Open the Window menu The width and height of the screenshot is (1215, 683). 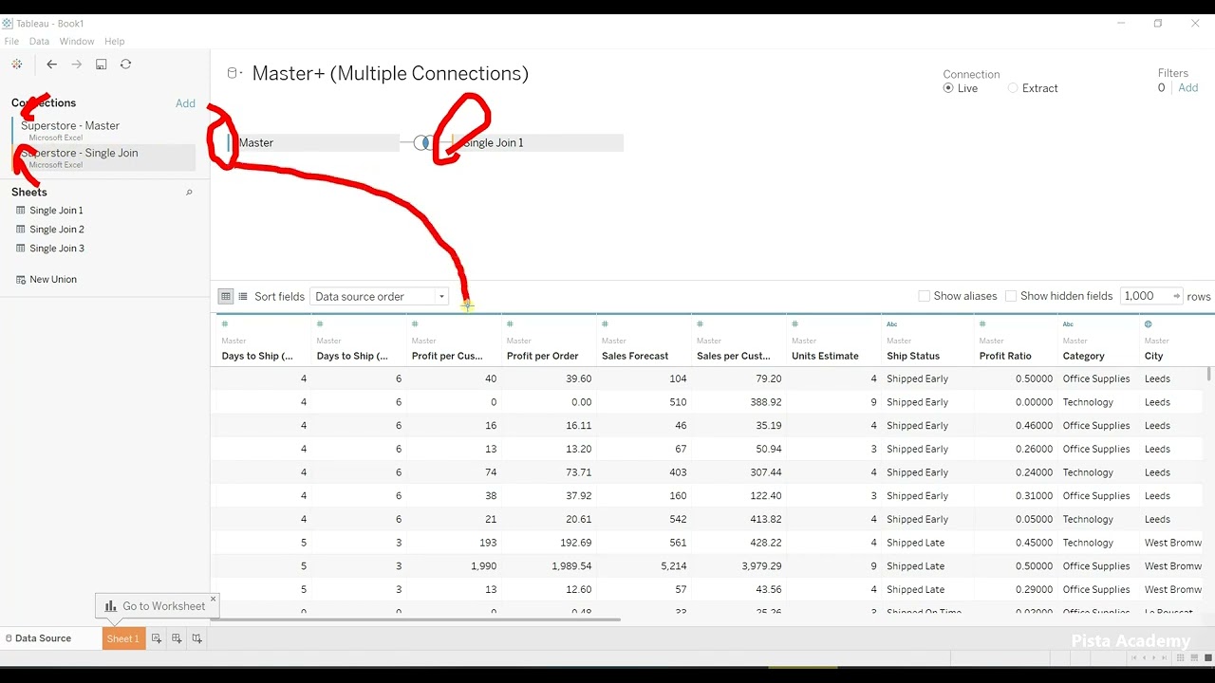point(77,42)
